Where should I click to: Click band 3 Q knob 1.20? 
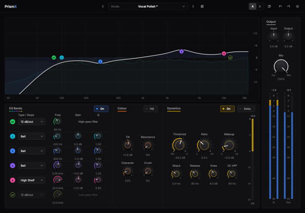click(x=98, y=166)
